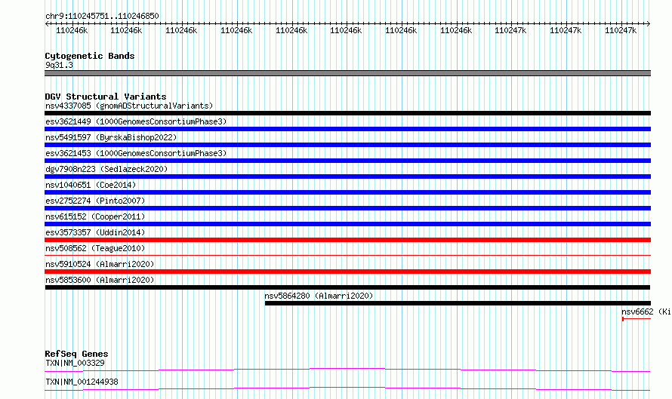Click the short red nsv6662 feature line
The image size is (672, 399).
pos(637,319)
